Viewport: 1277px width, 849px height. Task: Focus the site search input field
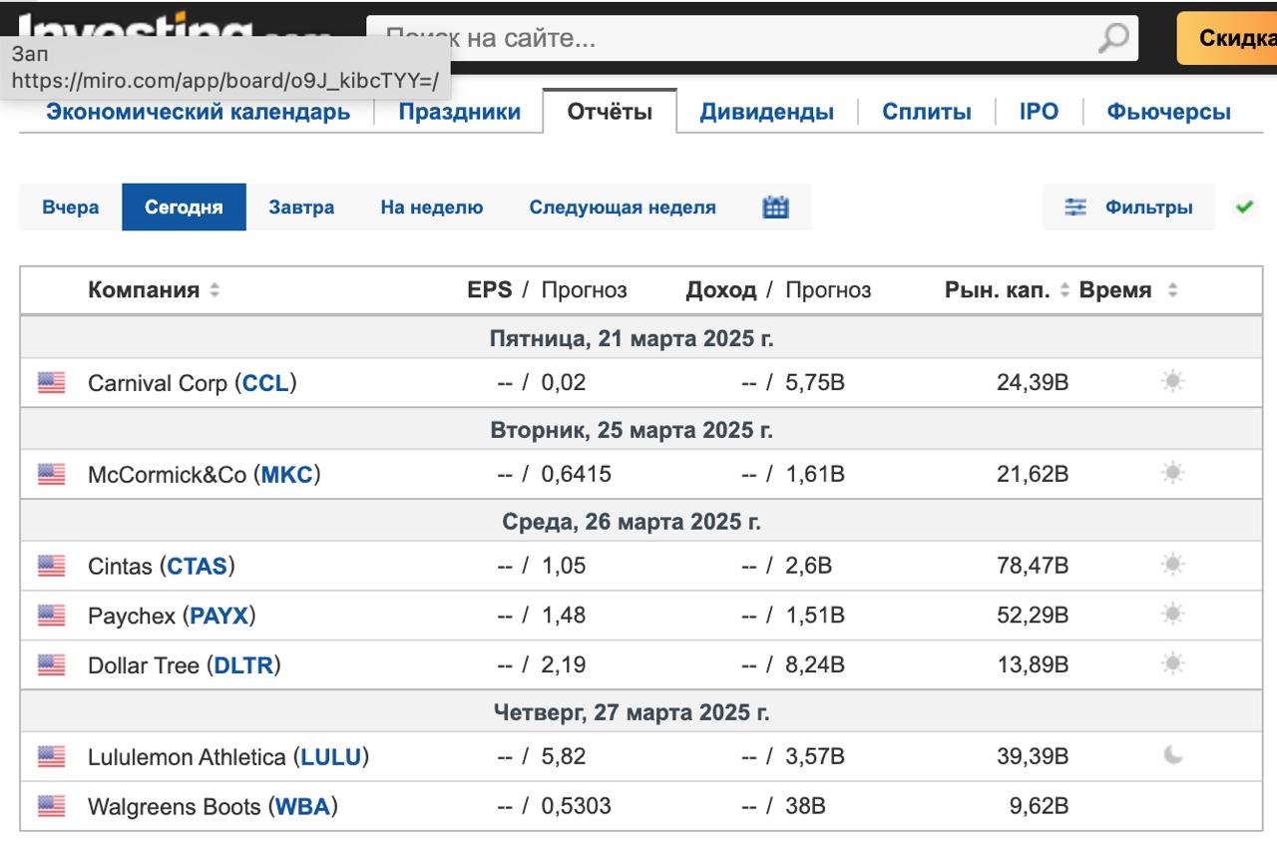pos(730,39)
